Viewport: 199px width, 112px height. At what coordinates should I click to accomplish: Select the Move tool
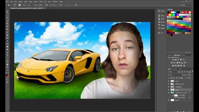[7, 12]
